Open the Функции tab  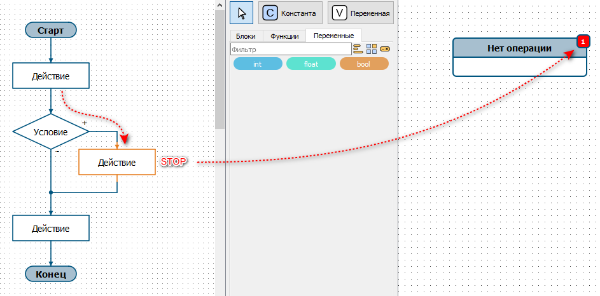point(284,36)
